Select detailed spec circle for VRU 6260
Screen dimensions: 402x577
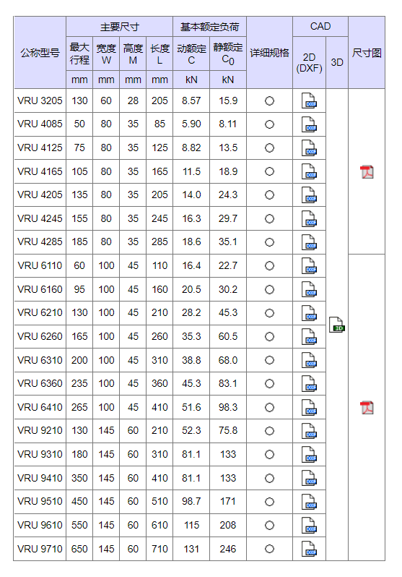tap(269, 336)
